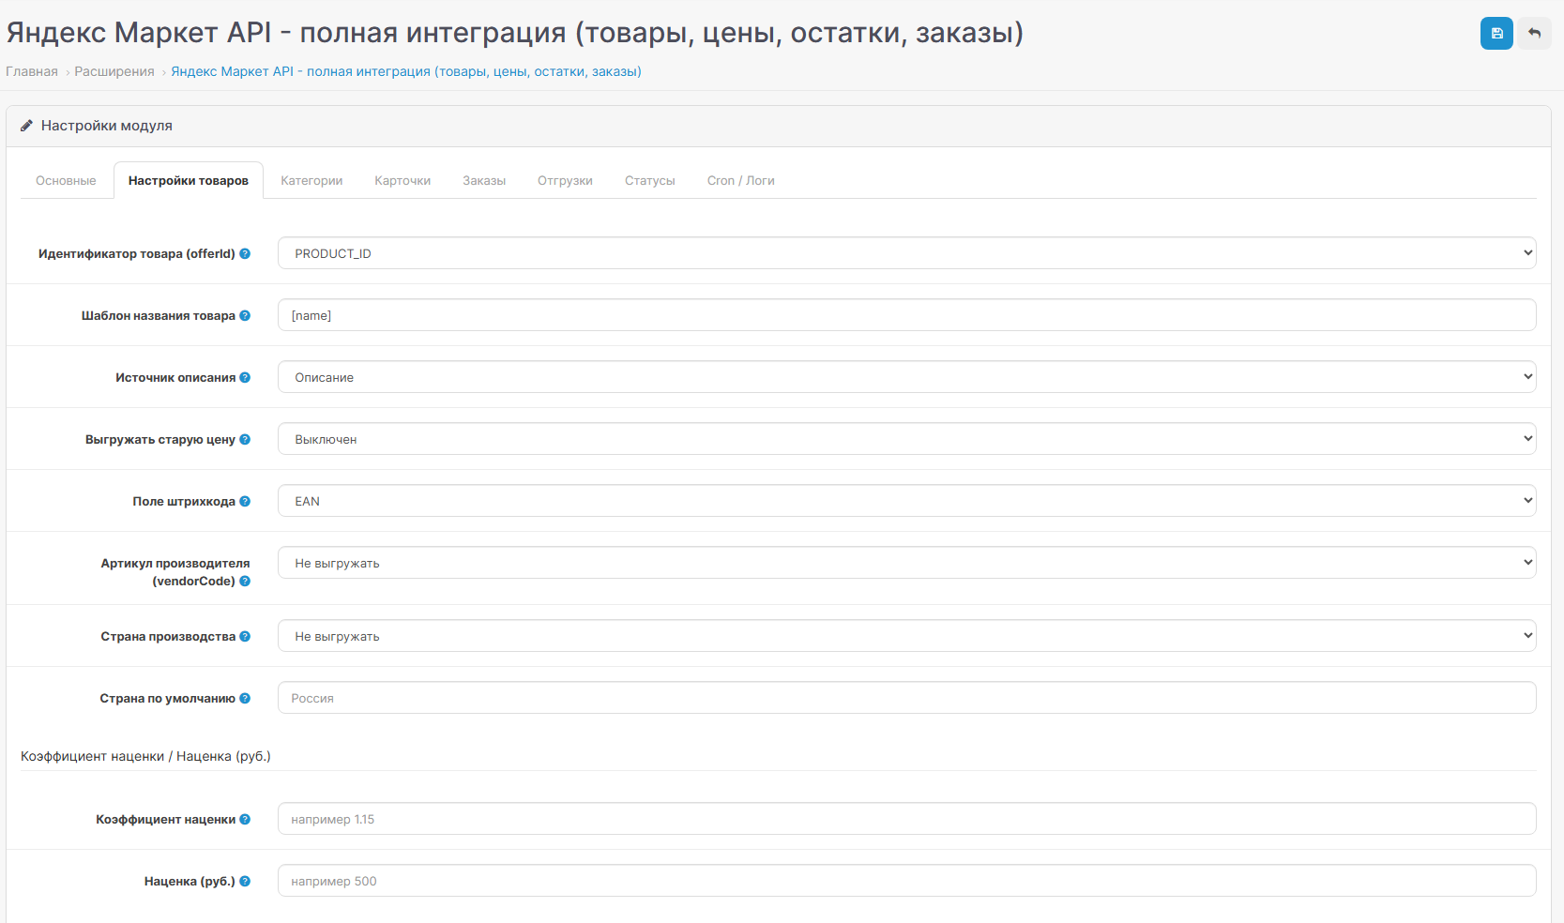The width and height of the screenshot is (1564, 923).
Task: Open the Артикул производителя dropdown
Action: click(x=906, y=563)
